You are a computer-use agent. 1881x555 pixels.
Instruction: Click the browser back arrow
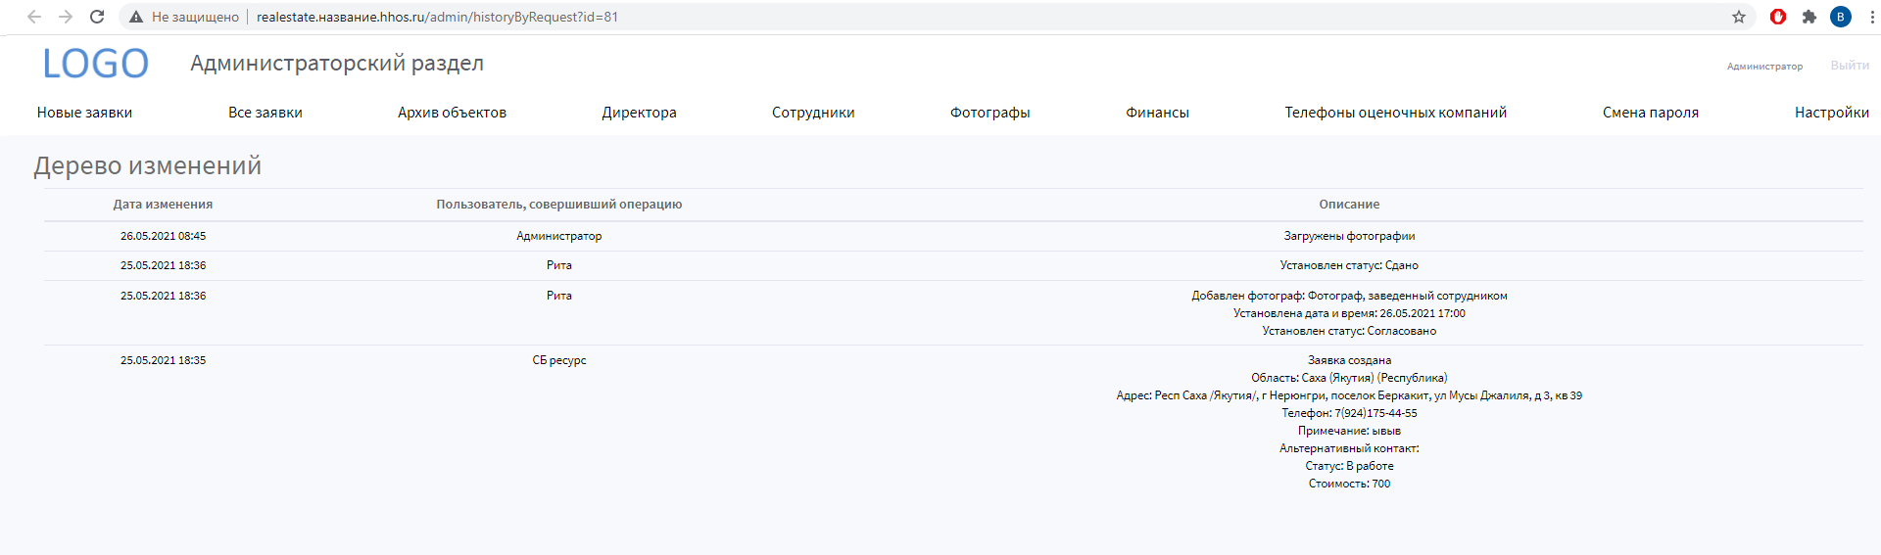tap(34, 17)
